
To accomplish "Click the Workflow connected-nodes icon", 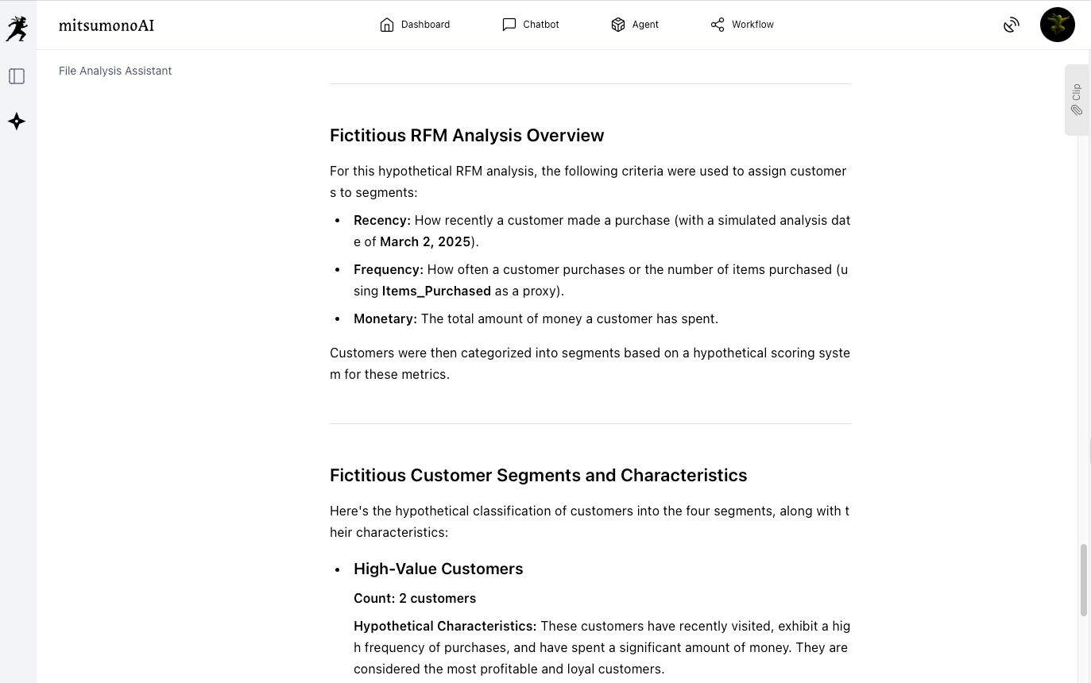I will click(x=718, y=25).
